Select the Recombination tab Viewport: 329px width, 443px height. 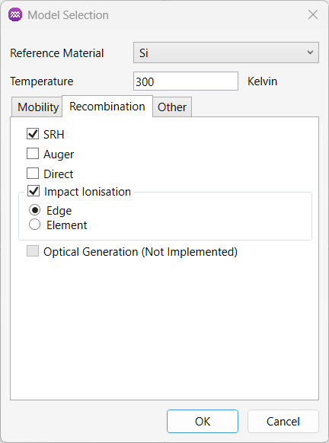(107, 107)
